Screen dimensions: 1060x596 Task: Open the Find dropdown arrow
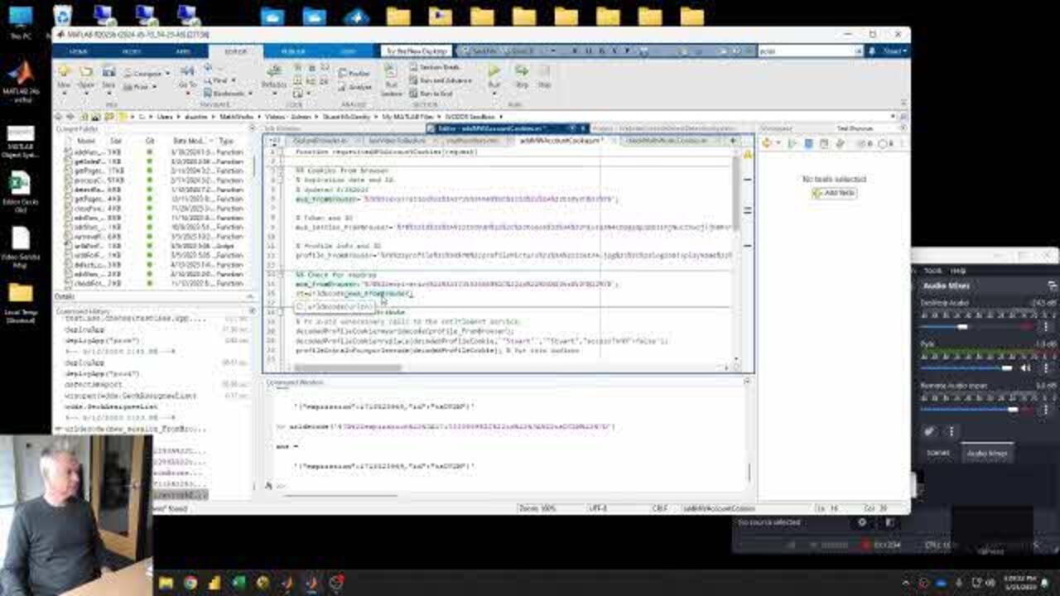[234, 81]
